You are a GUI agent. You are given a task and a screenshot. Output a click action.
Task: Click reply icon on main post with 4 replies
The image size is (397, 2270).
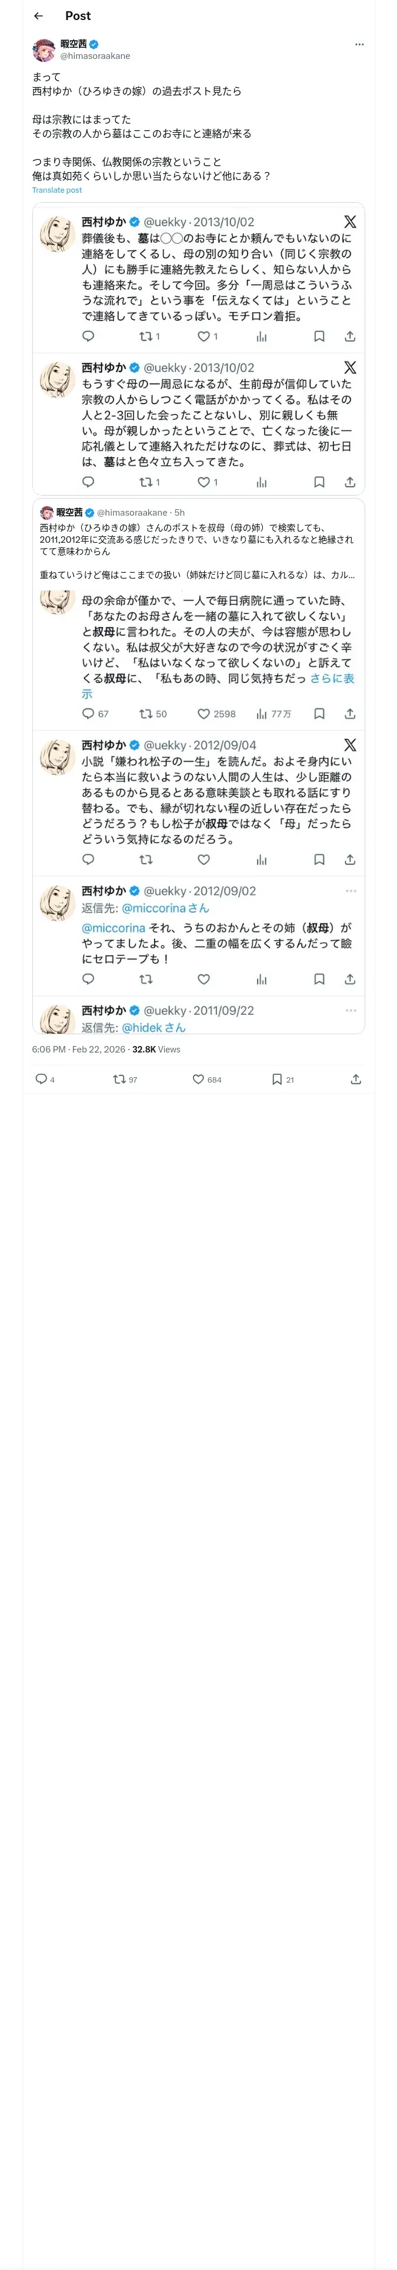tap(41, 1078)
